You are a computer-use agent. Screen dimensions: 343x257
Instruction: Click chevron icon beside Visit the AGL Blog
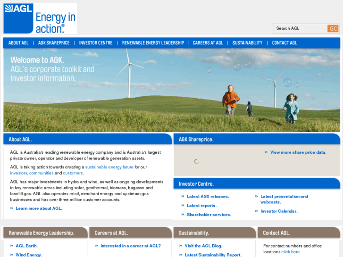pos(181,246)
